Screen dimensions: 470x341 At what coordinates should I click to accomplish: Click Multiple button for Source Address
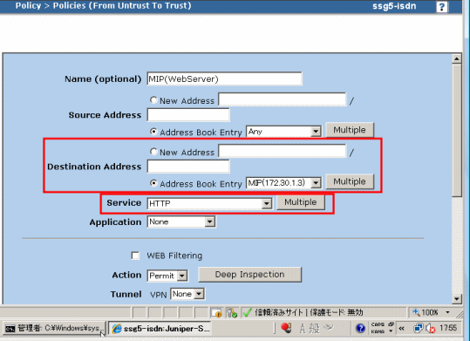350,130
